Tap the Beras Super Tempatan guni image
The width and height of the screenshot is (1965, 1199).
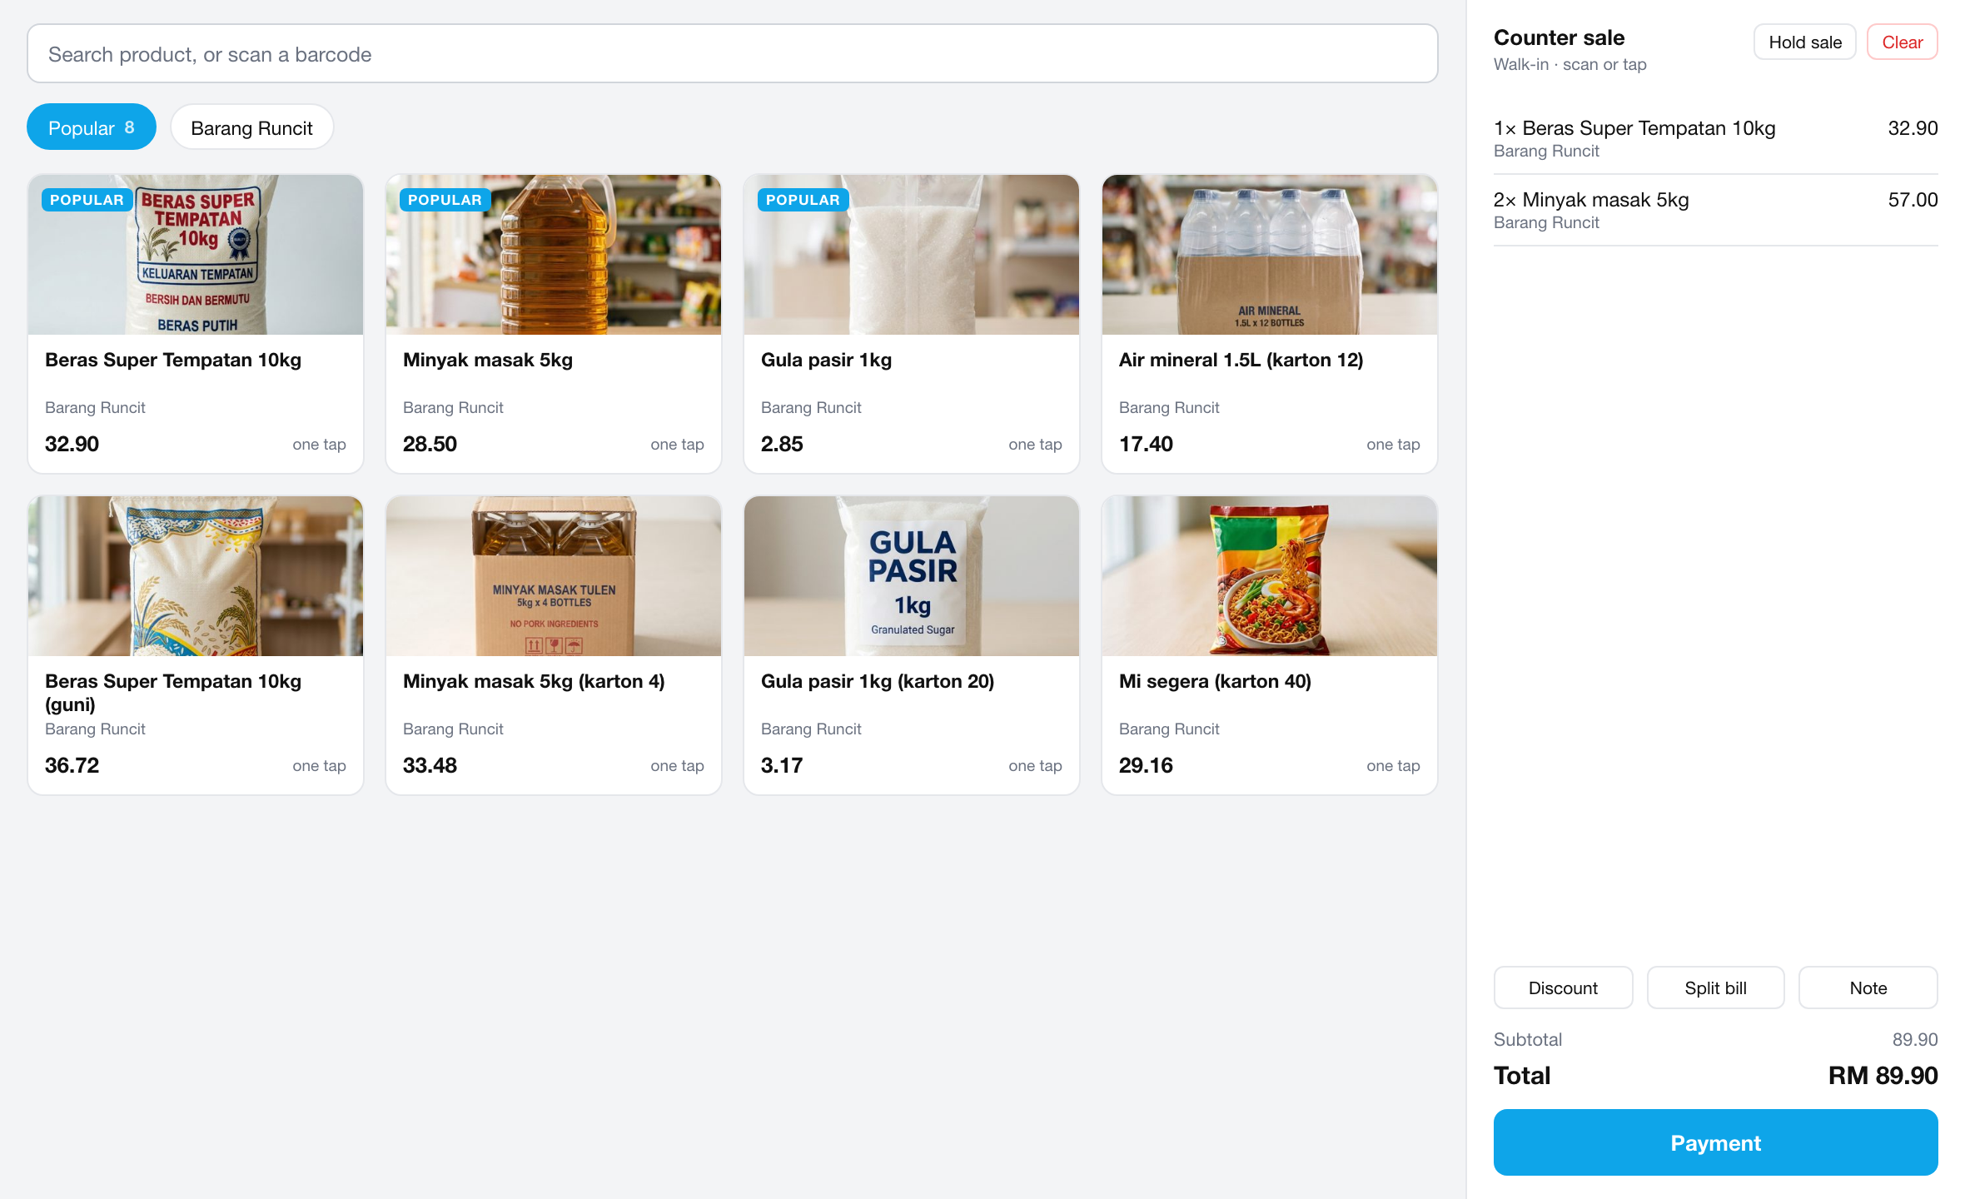(196, 576)
